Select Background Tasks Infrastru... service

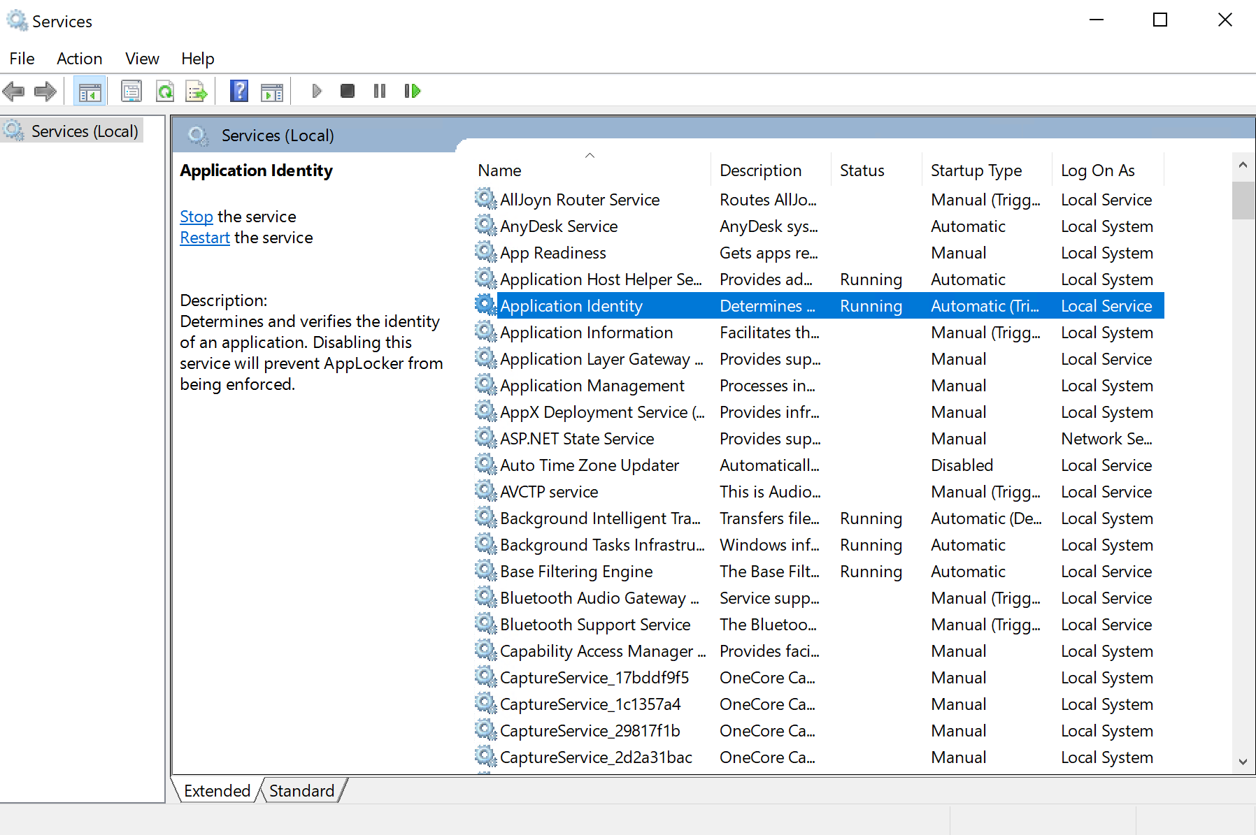(x=819, y=544)
